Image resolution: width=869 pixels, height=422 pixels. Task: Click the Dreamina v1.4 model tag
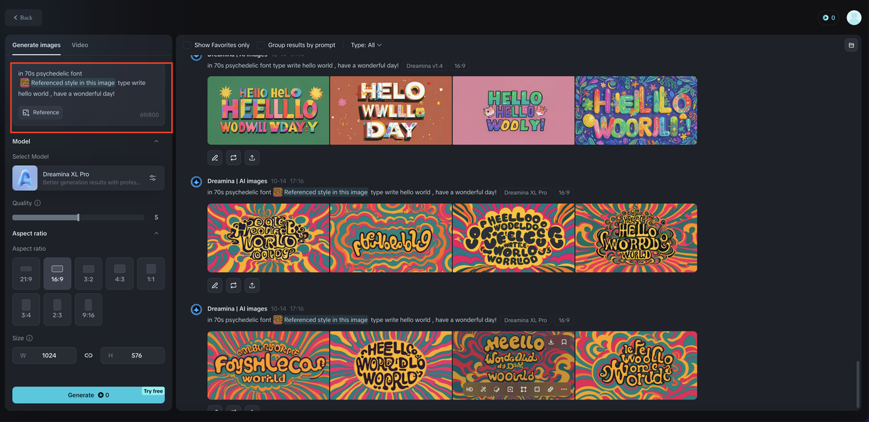[424, 66]
